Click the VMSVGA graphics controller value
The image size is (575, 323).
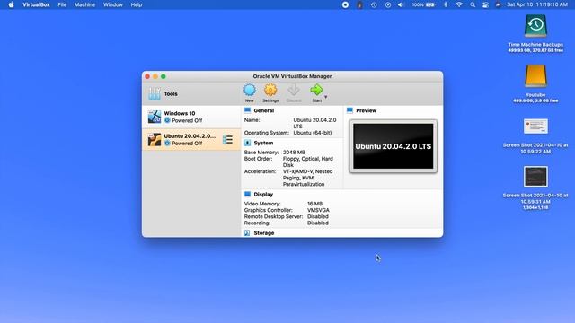318,210
